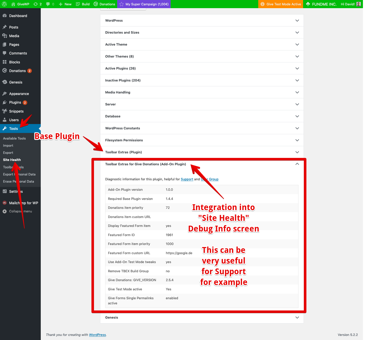Click the Blocks grid icon in sidebar
This screenshot has height=340, width=366.
point(5,62)
